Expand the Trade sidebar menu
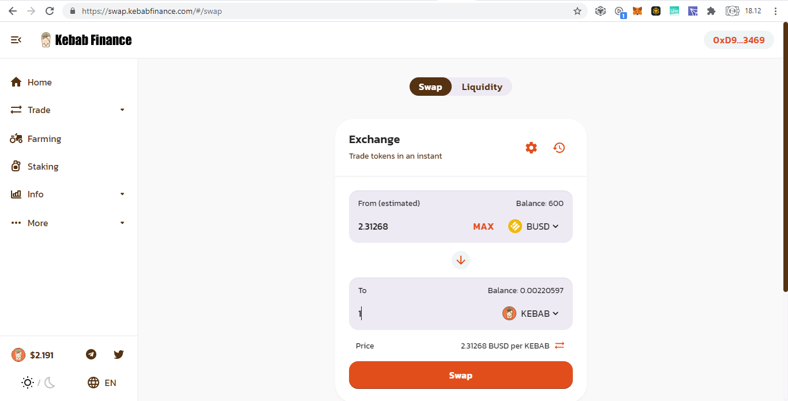The width and height of the screenshot is (788, 401). click(69, 110)
